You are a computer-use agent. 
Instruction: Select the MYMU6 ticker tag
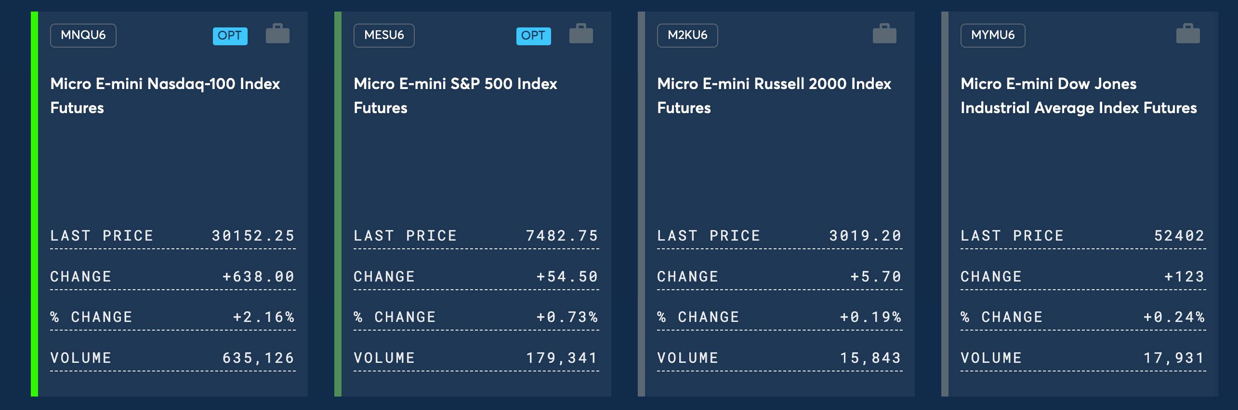pyautogui.click(x=993, y=35)
